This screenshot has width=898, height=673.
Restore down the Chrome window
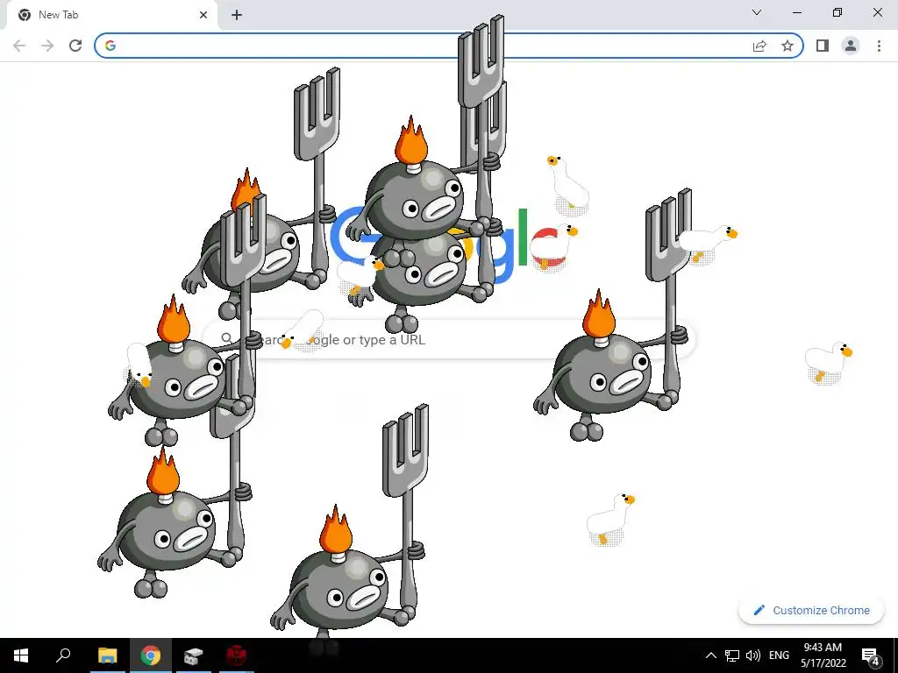[x=837, y=12]
